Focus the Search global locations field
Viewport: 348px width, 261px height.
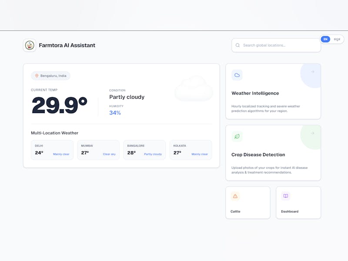276,45
